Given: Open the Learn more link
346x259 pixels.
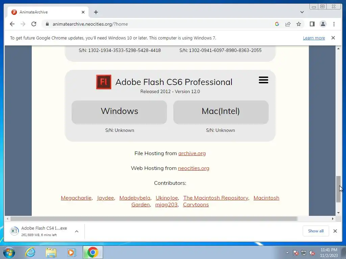Looking at the screenshot, I should point(314,38).
